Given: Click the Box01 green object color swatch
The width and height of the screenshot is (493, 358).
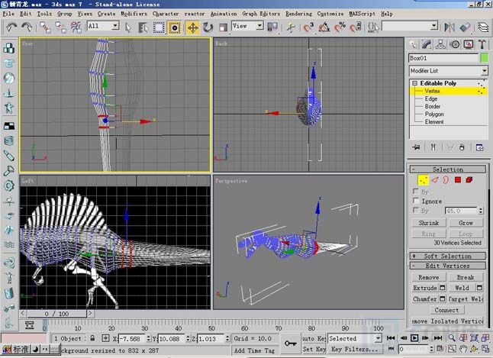Looking at the screenshot, I should point(485,58).
